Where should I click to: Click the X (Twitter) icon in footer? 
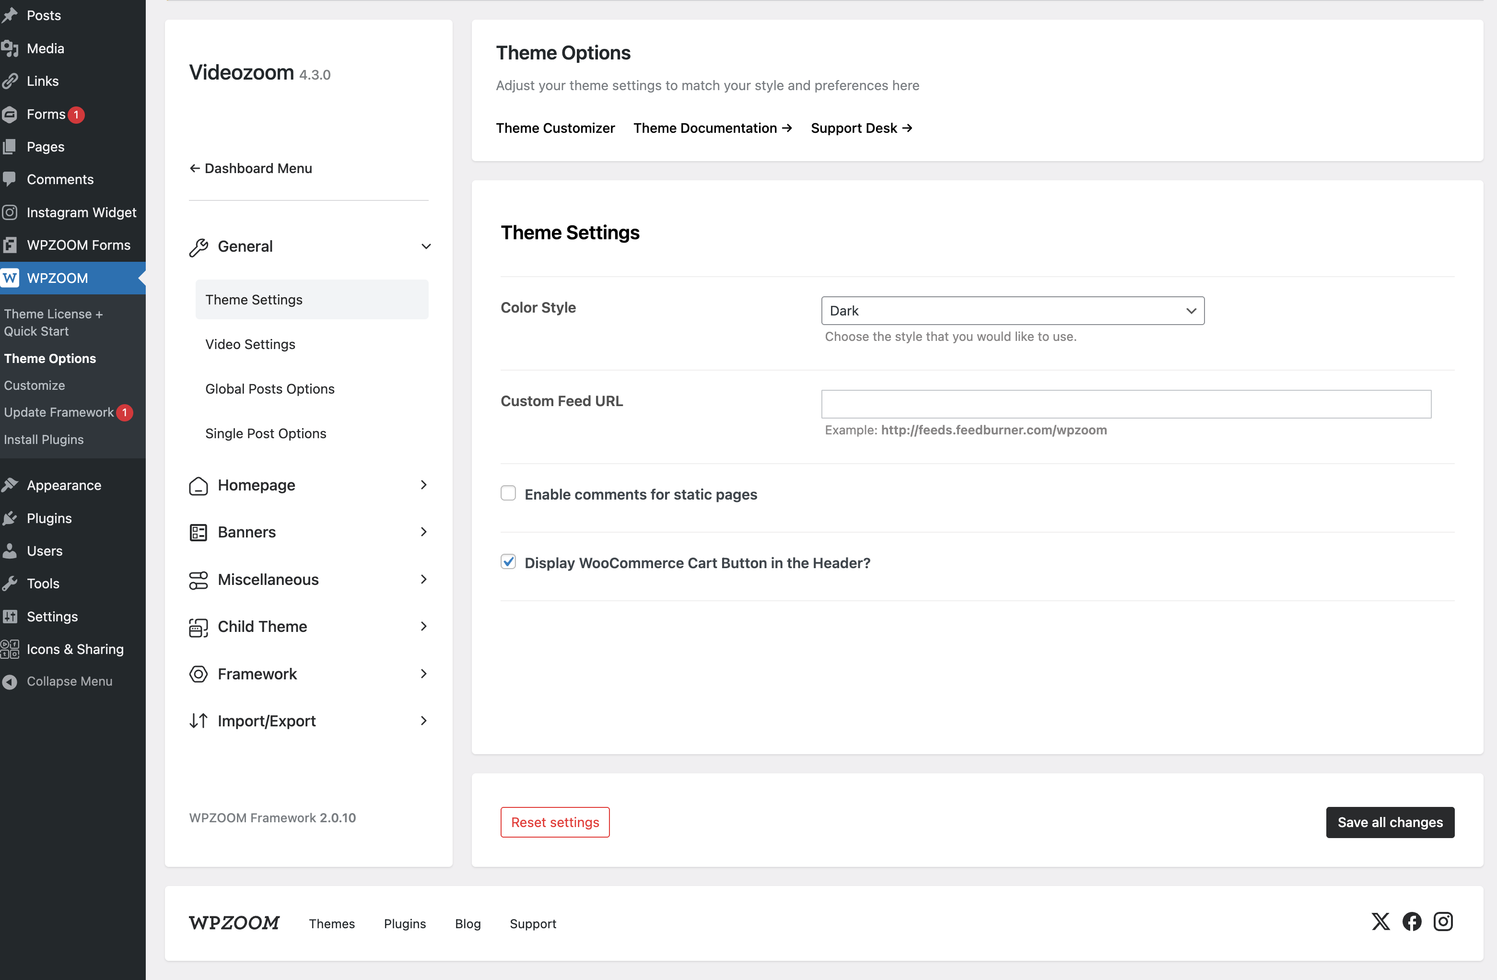tap(1380, 922)
